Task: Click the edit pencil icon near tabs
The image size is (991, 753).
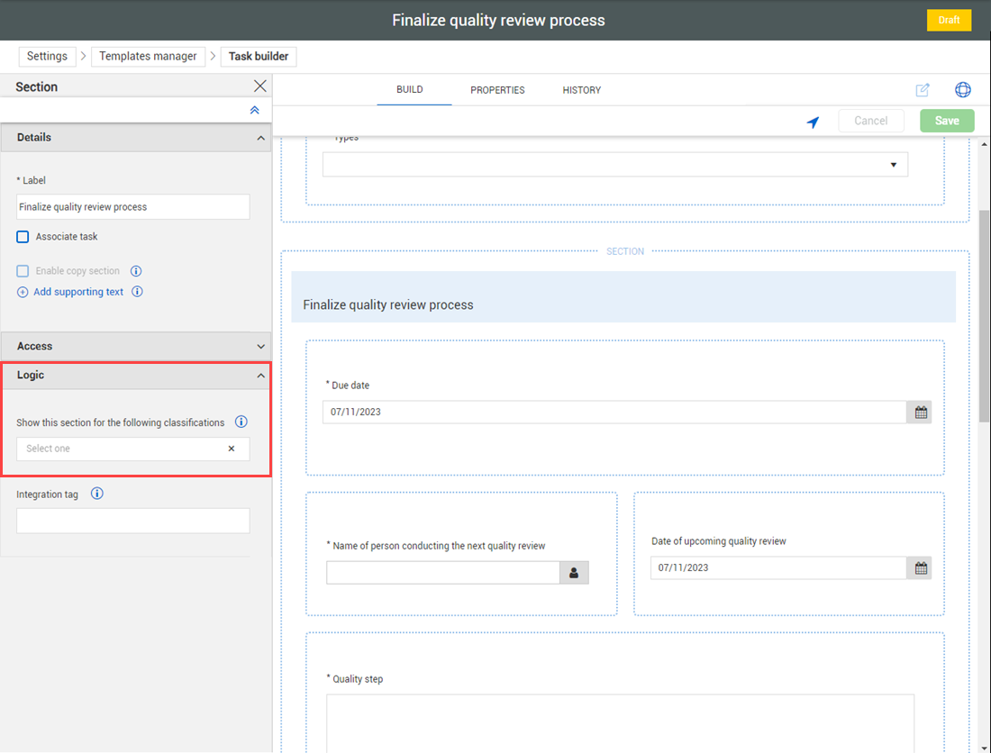Action: (923, 90)
